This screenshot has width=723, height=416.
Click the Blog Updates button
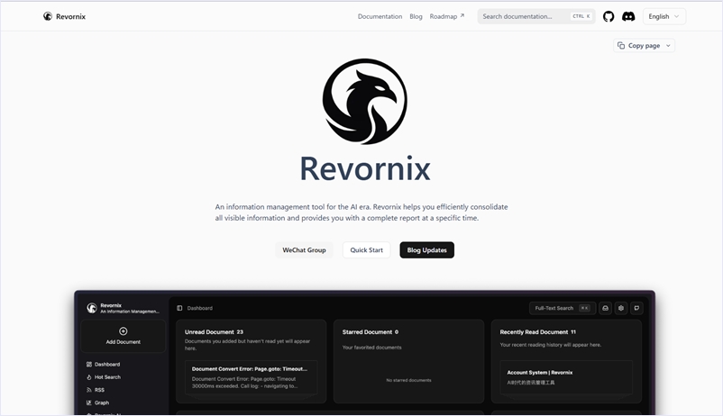(x=426, y=249)
